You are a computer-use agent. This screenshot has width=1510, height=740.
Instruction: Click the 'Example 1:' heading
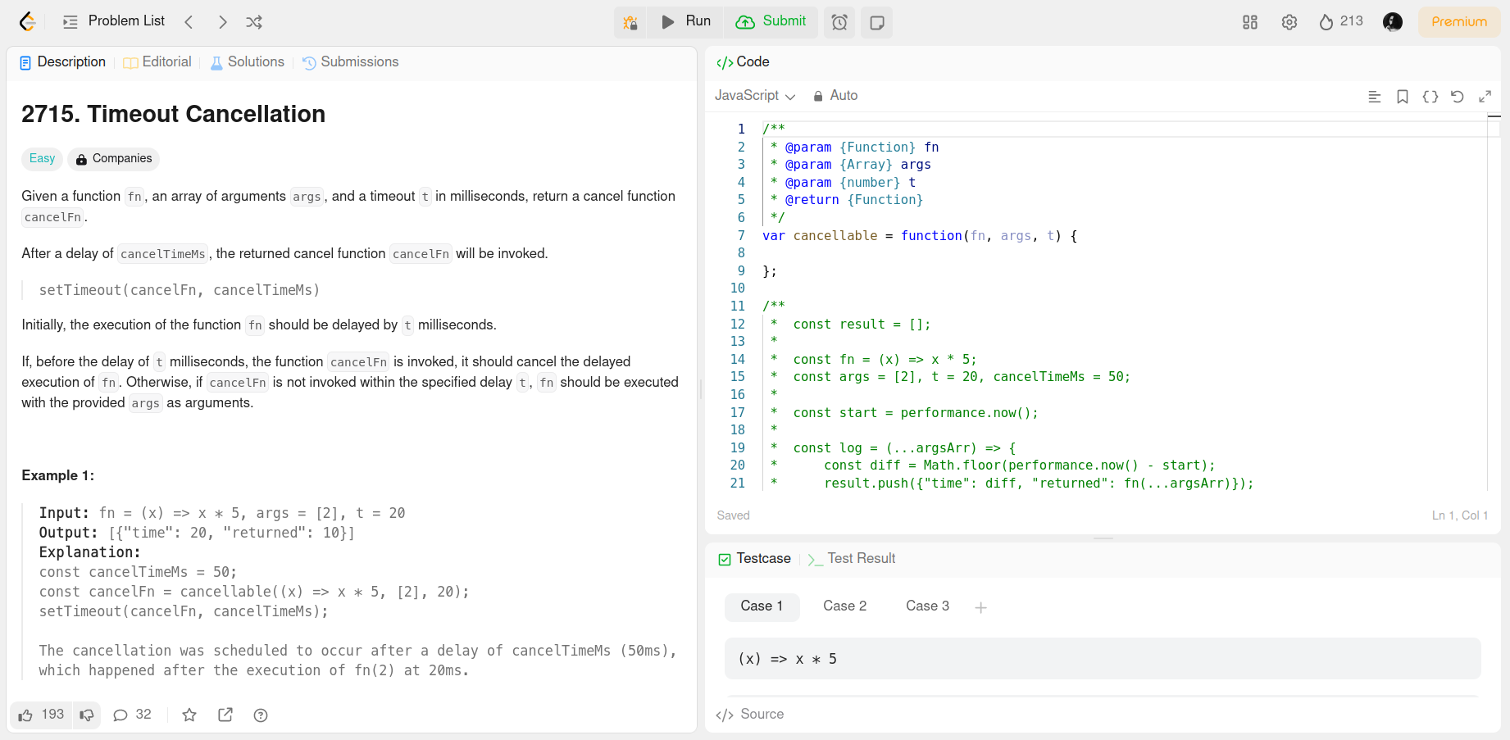(57, 475)
